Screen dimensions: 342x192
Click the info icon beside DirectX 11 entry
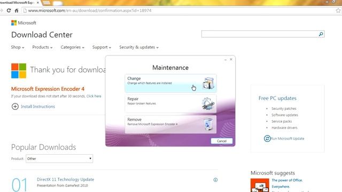tap(215, 180)
